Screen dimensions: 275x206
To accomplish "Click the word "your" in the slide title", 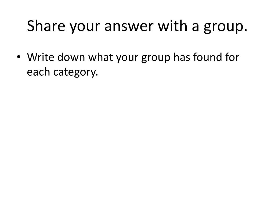I will [85, 28].
